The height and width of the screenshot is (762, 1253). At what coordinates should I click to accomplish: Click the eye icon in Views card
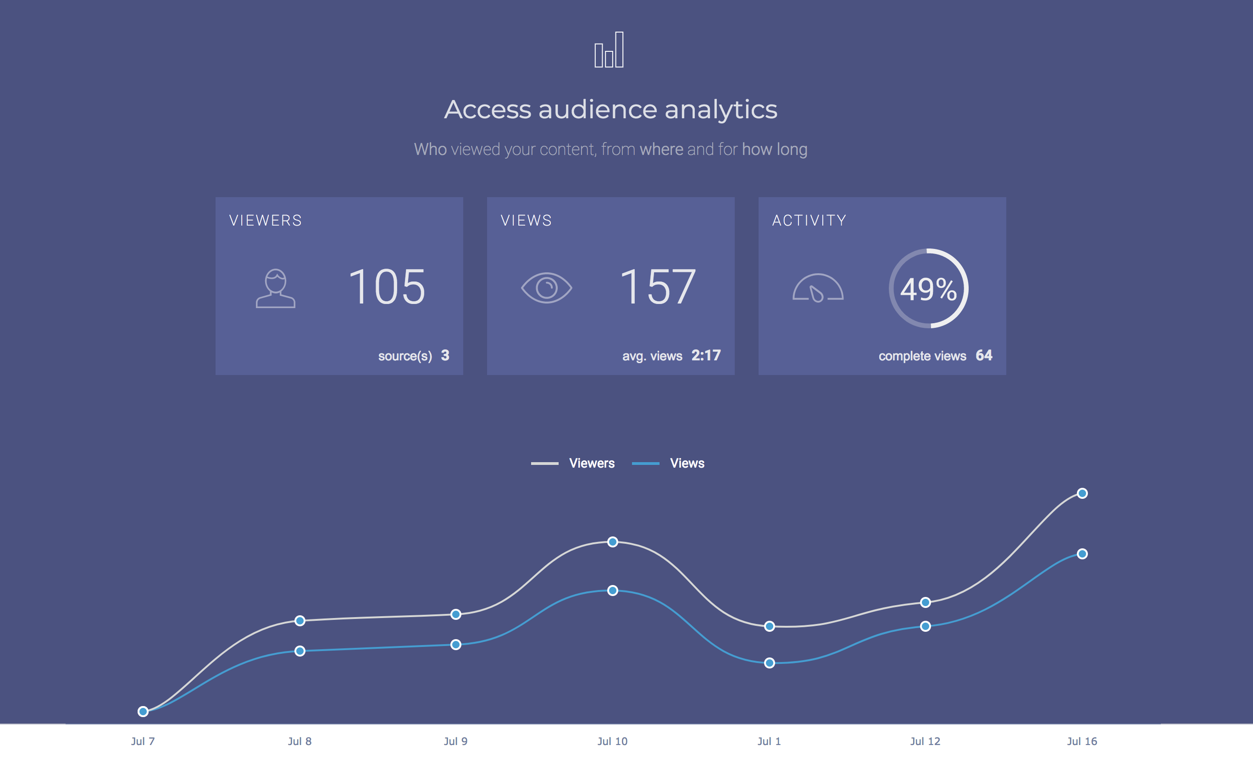pos(546,288)
